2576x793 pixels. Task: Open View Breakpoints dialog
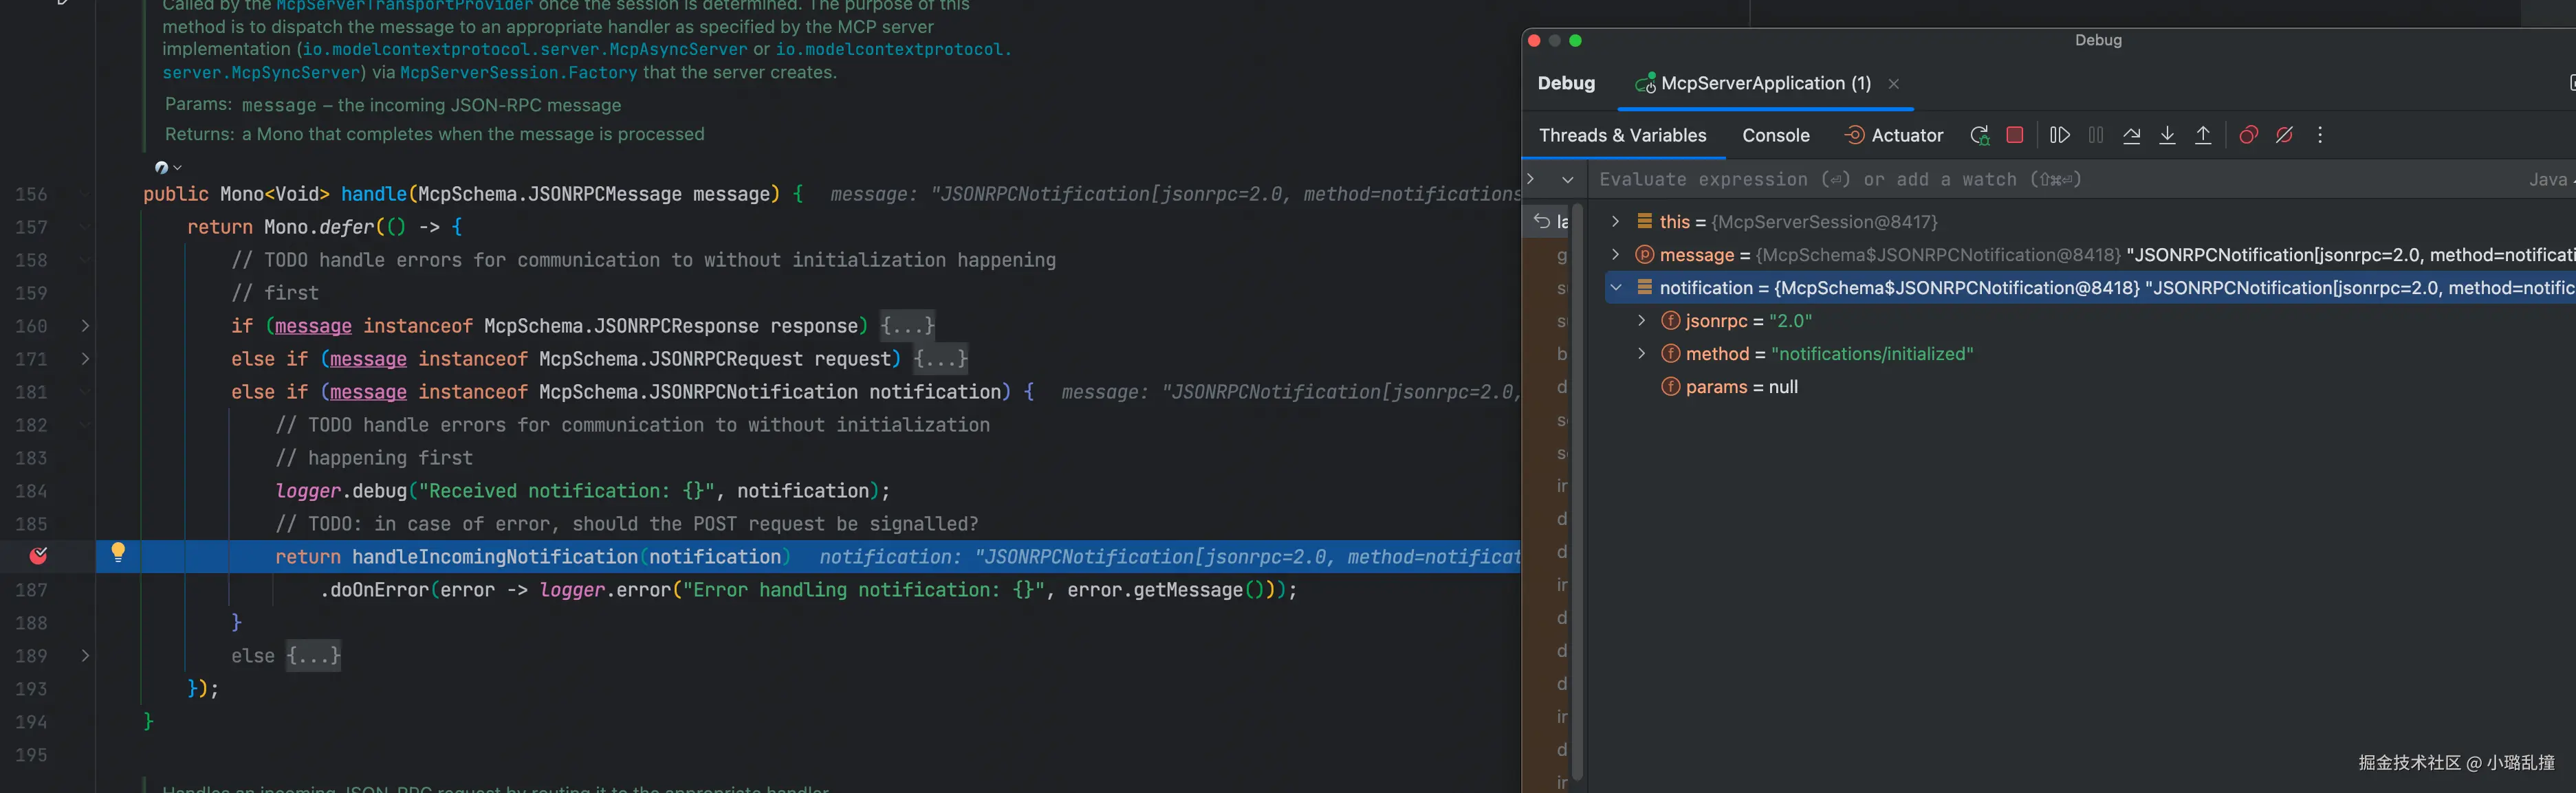point(2248,136)
